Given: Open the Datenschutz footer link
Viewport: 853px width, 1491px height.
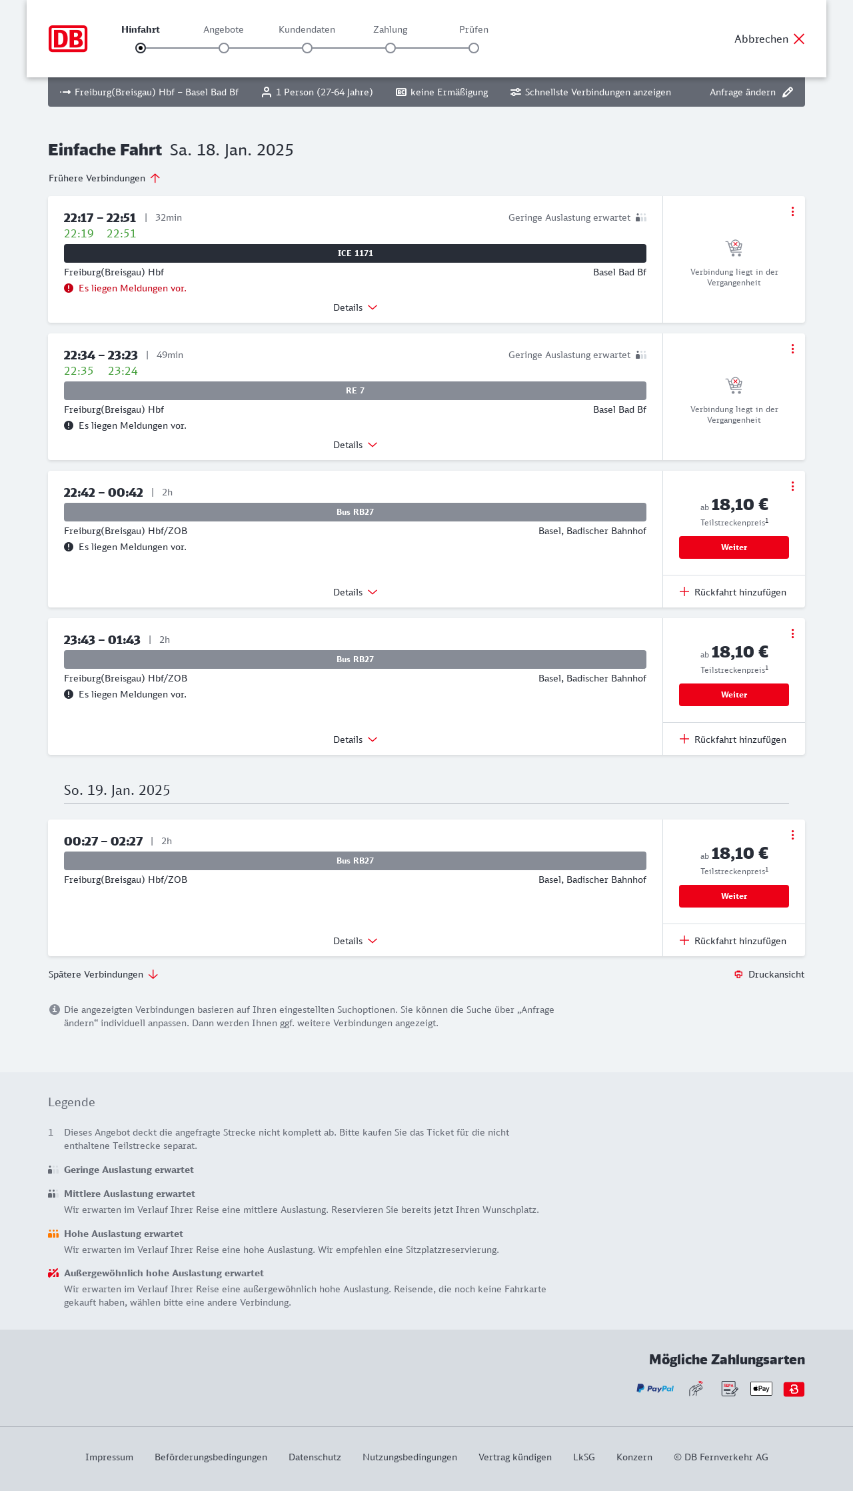Looking at the screenshot, I should coord(315,1457).
